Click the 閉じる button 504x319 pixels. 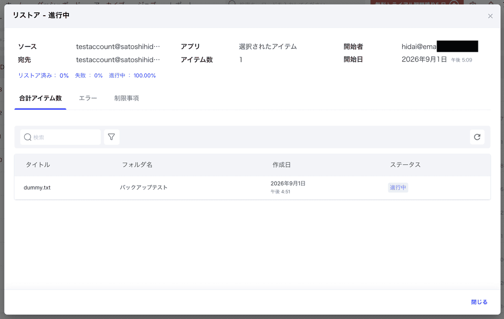point(479,302)
